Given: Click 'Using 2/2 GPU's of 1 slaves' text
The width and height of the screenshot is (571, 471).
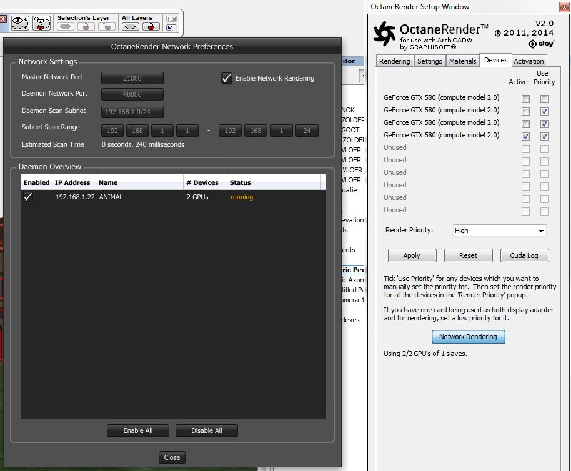Looking at the screenshot, I should 425,354.
